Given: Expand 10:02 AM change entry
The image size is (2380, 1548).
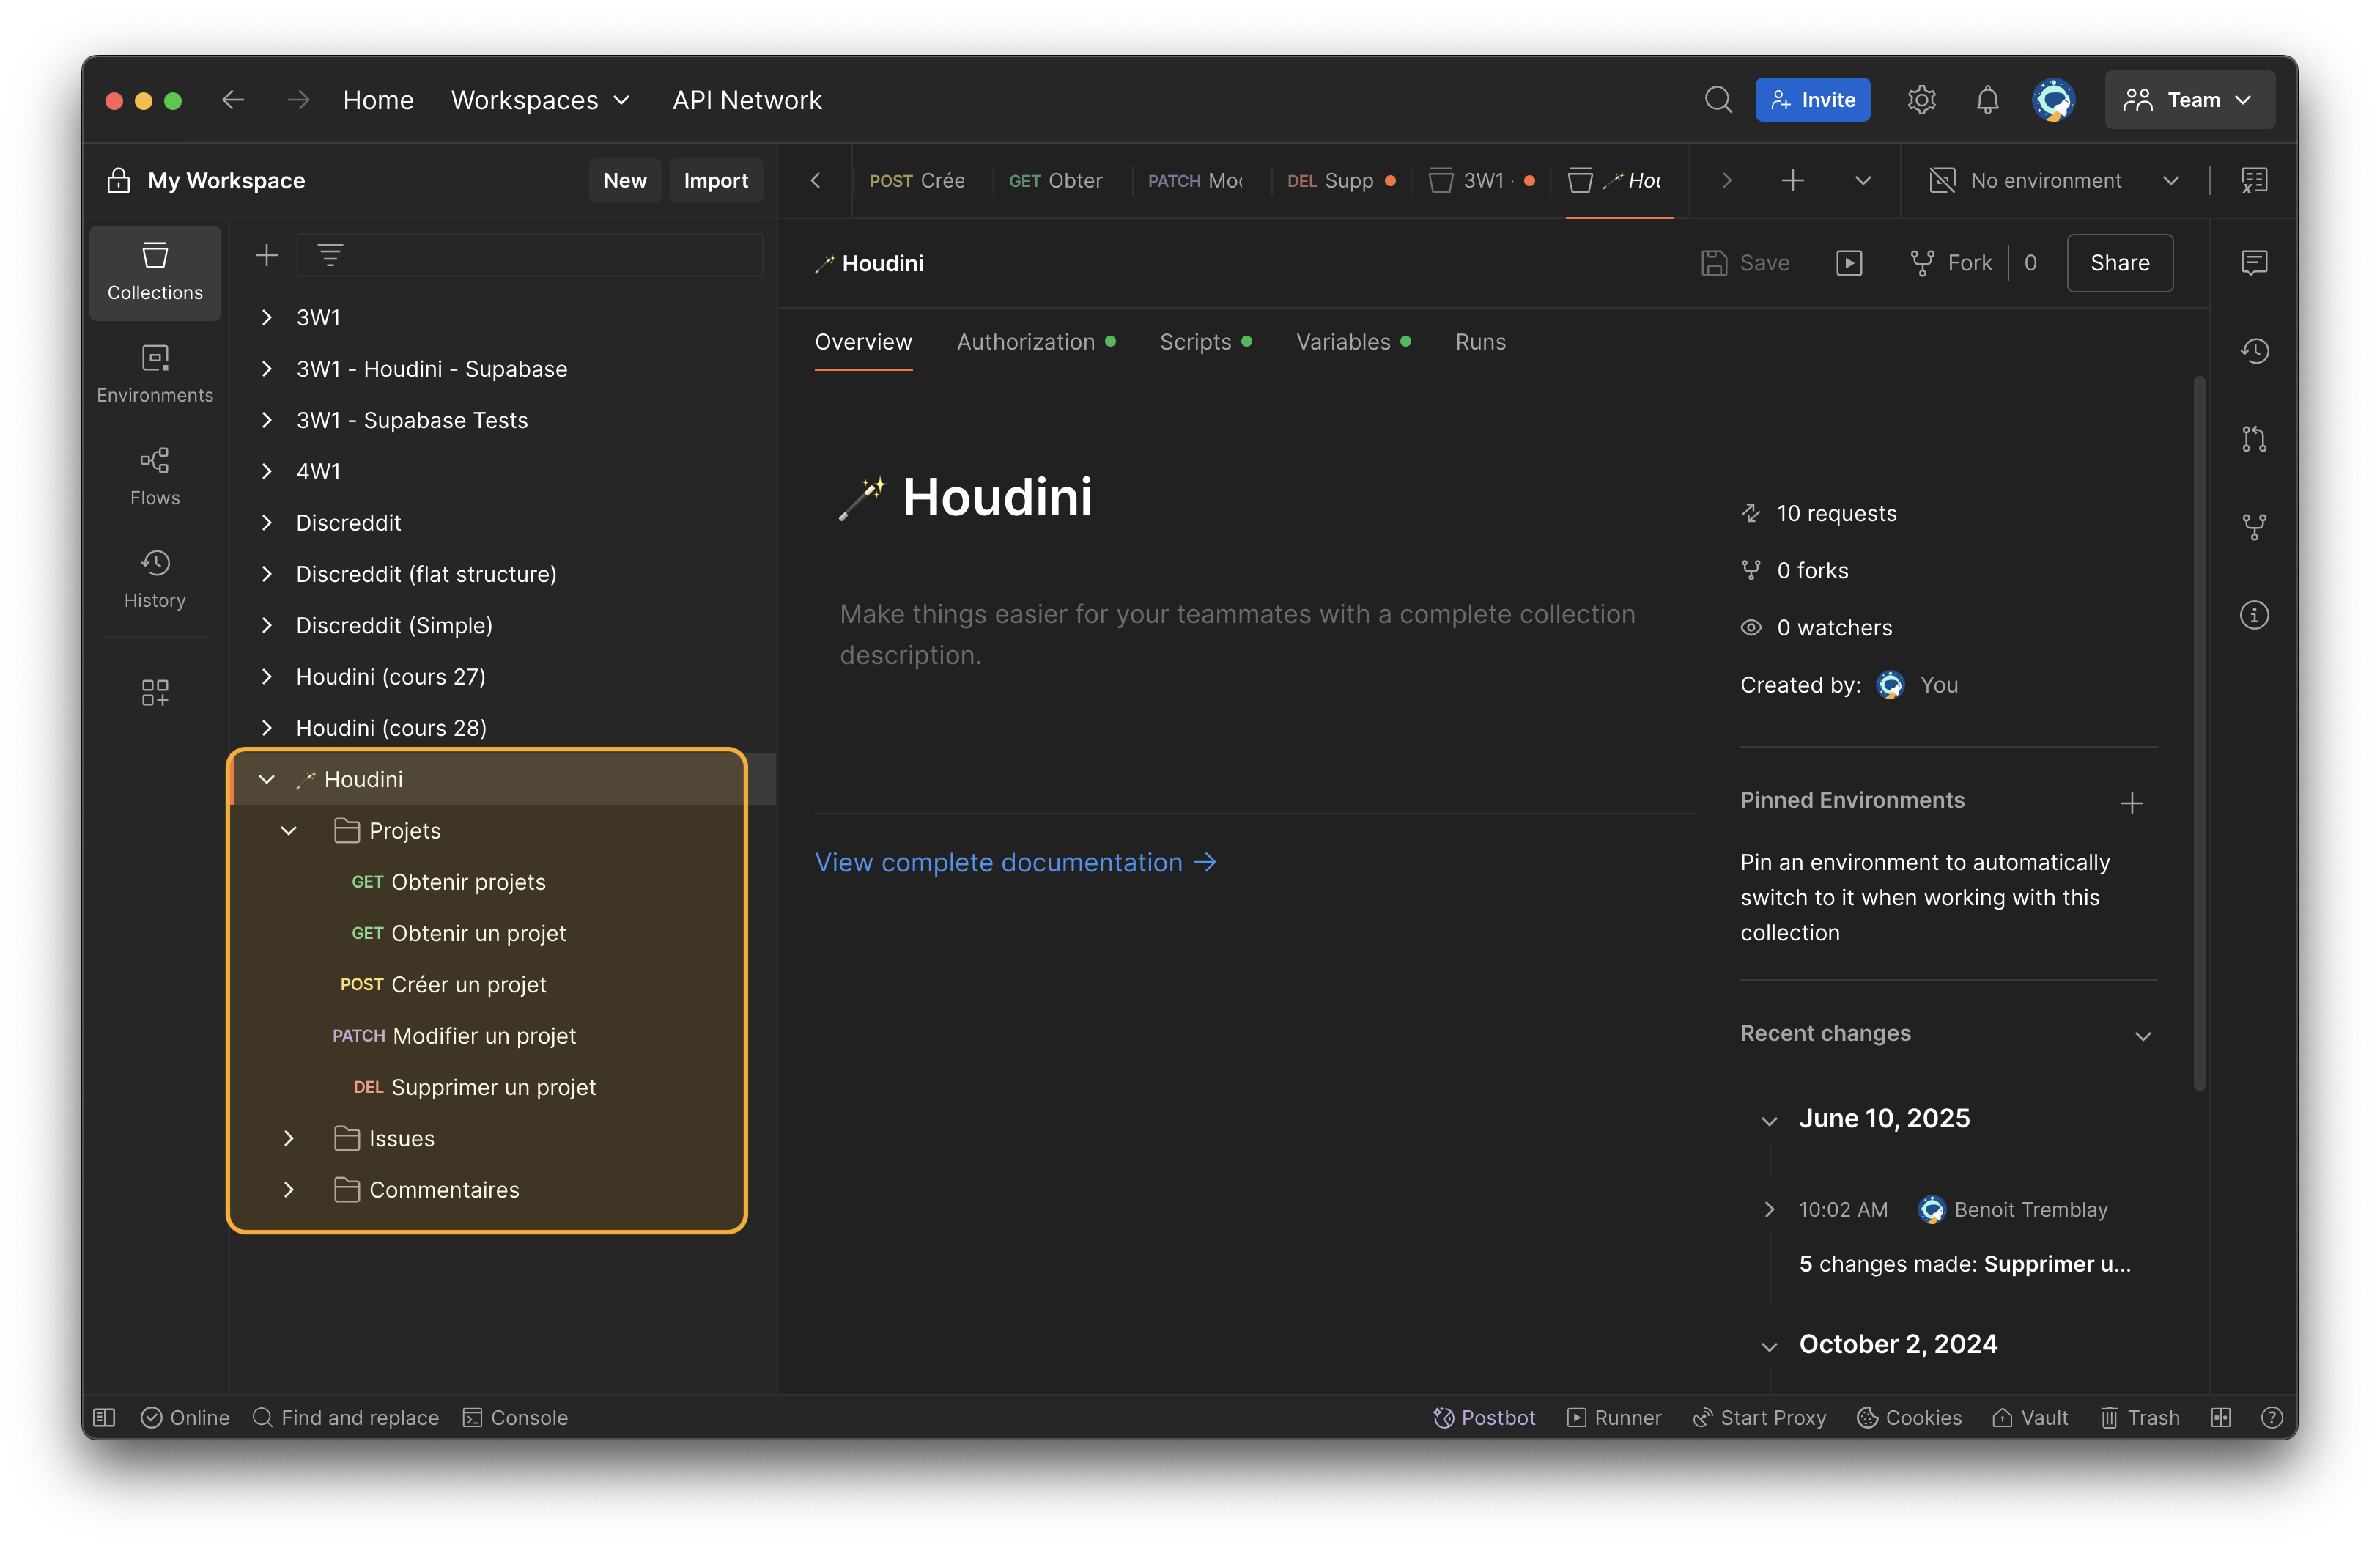Looking at the screenshot, I should [x=1768, y=1209].
